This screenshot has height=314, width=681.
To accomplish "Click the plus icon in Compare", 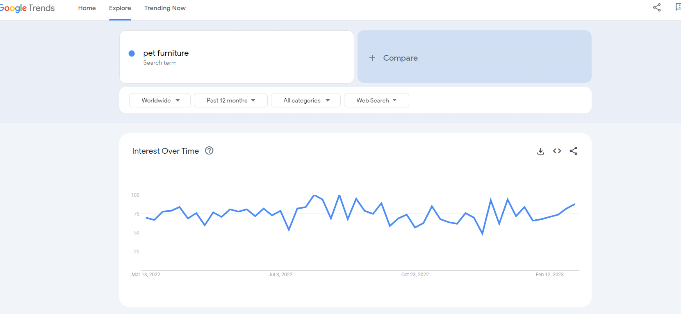I will pos(372,58).
